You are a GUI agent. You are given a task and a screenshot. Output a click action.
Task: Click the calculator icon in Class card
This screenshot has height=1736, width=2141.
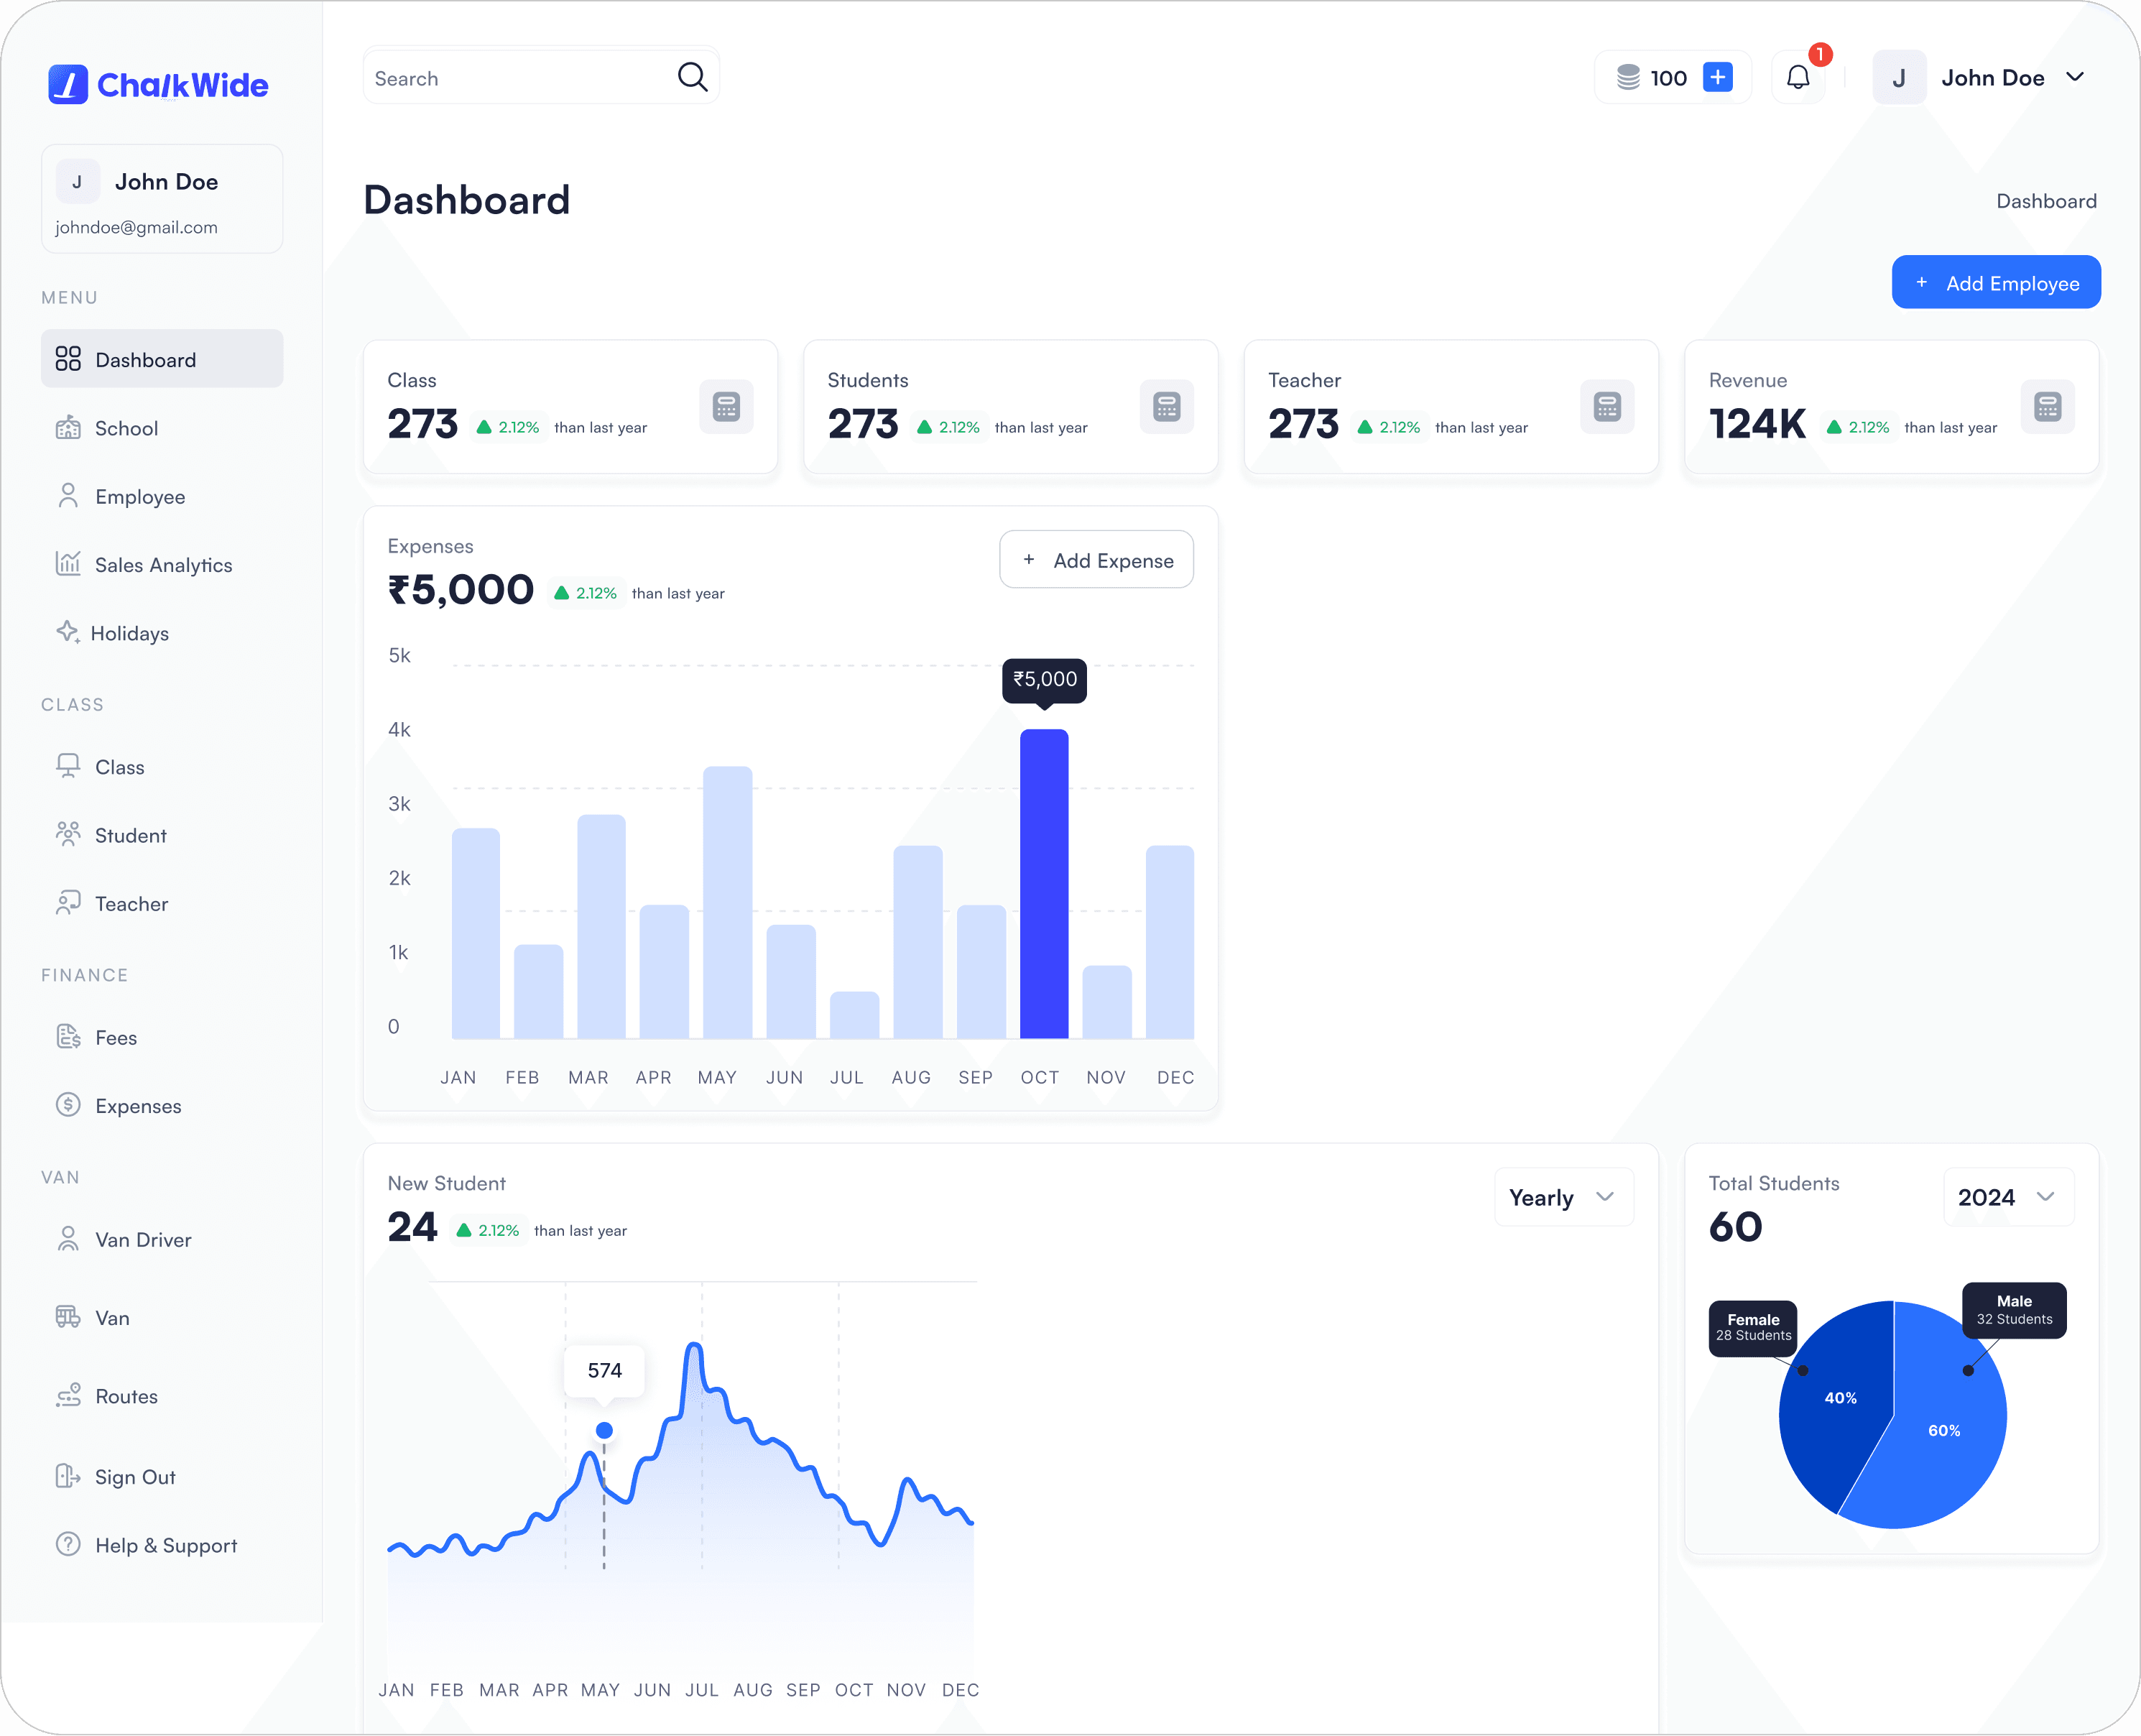pyautogui.click(x=726, y=407)
